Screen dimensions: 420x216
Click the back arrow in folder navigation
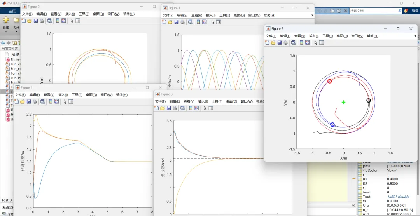click(x=3, y=43)
